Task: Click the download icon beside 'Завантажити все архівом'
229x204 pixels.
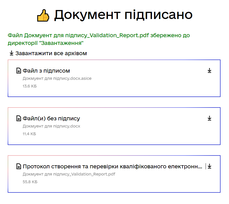Action: tap(11, 53)
